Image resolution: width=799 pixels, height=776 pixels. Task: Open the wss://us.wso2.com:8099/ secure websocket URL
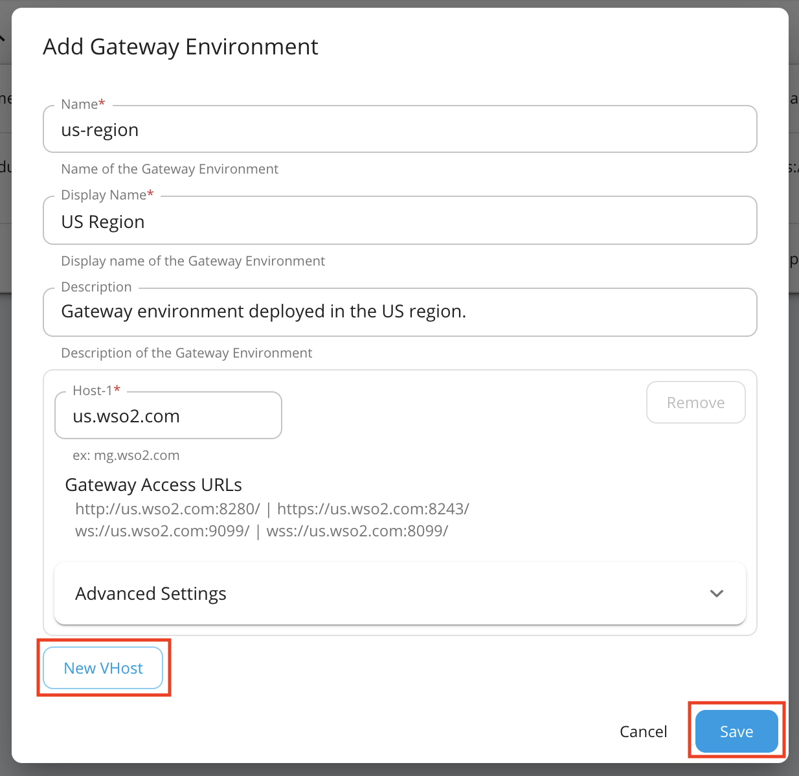point(358,531)
